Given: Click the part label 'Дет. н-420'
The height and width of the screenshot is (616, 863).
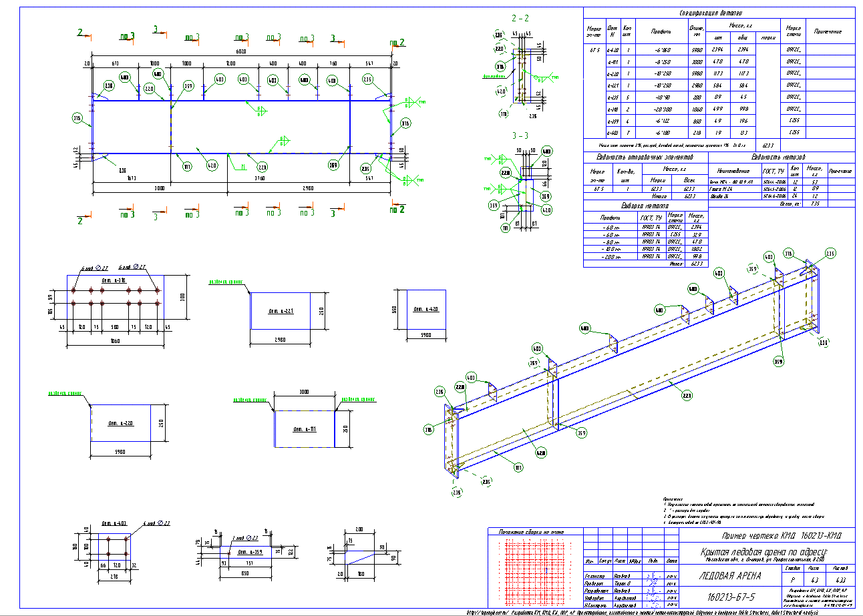Looking at the screenshot, I should pos(426,309).
